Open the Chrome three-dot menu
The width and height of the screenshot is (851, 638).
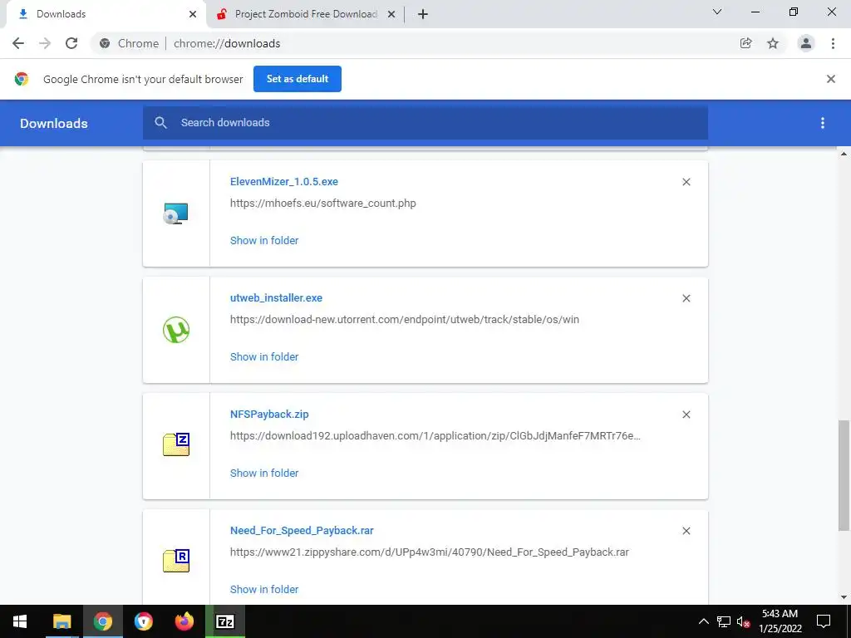click(x=833, y=43)
